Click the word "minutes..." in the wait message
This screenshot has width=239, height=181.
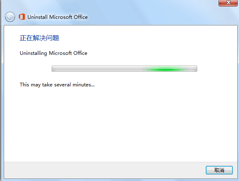(x=84, y=85)
